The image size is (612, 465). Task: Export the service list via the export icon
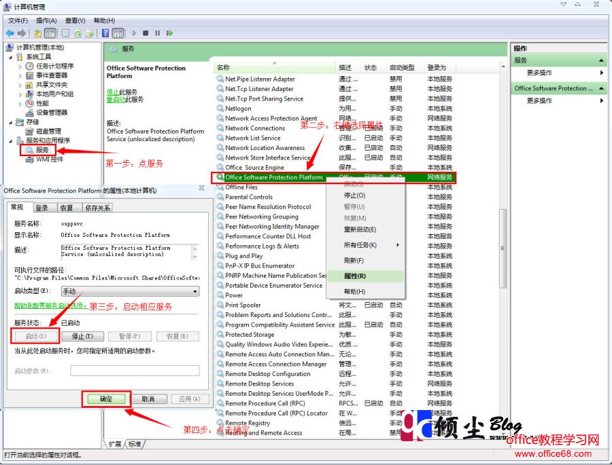tap(89, 33)
